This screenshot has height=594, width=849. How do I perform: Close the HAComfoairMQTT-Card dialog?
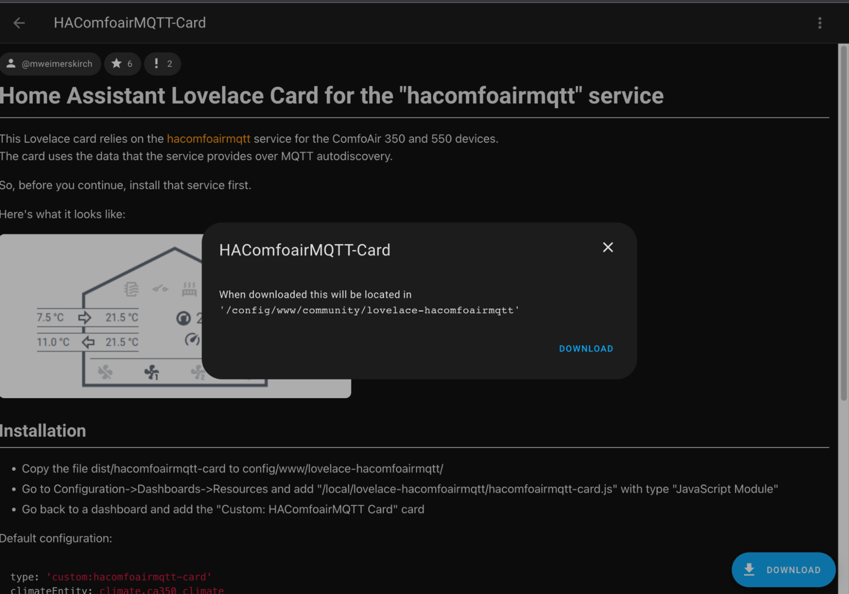[608, 247]
